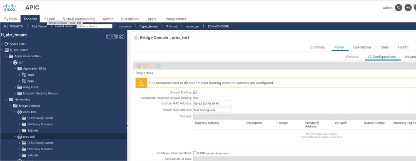This screenshot has width=416, height=161.
Task: Click the warning triangle icon in the banner
Action: coord(142,83)
